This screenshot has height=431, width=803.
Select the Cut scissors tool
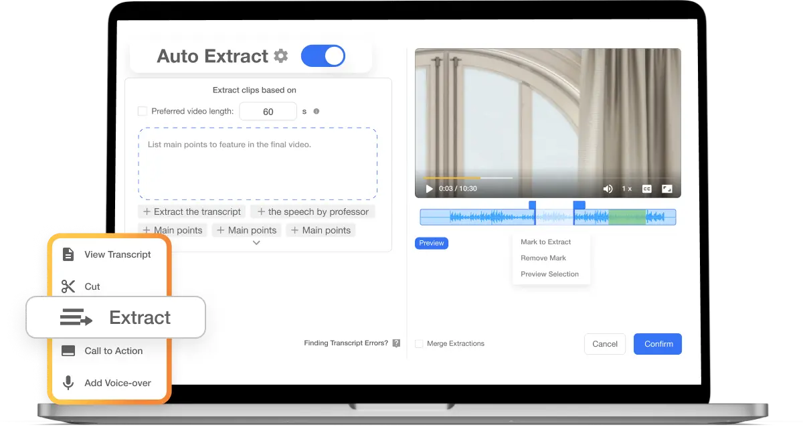point(68,286)
